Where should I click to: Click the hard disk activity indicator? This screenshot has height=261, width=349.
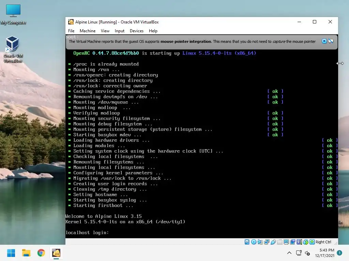tap(247, 242)
